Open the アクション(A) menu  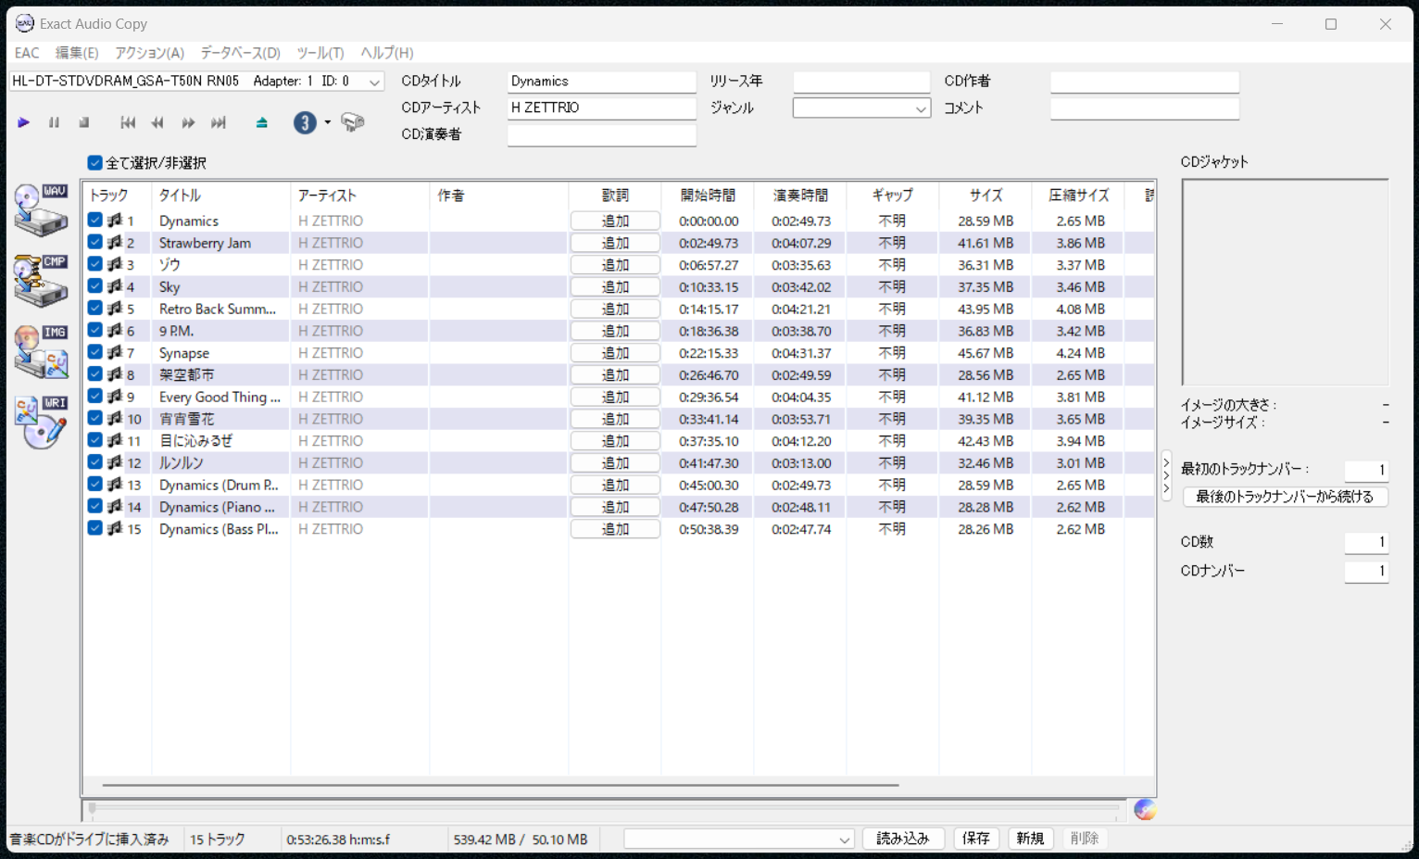point(150,53)
